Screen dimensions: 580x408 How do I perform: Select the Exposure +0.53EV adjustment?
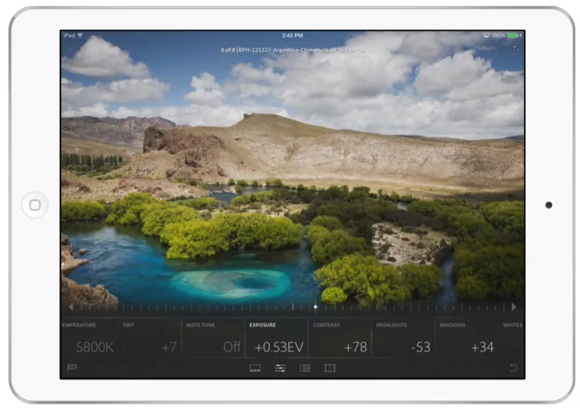[x=276, y=338]
